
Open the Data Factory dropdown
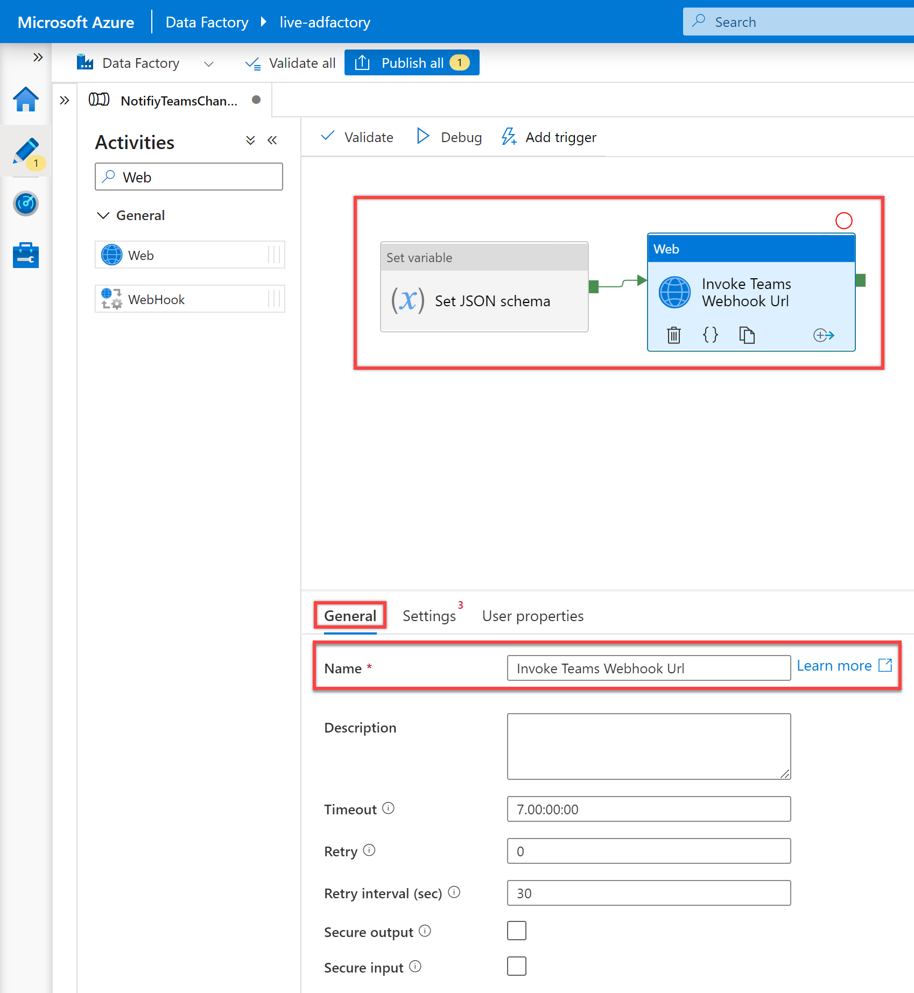pyautogui.click(x=209, y=64)
